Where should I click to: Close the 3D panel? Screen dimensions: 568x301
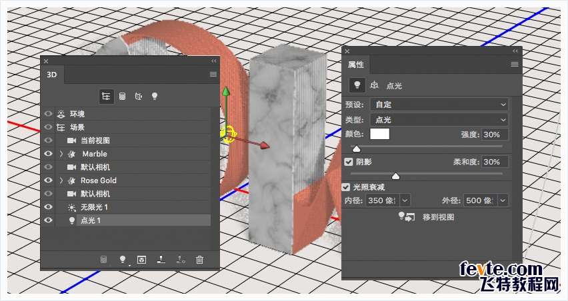click(x=46, y=61)
